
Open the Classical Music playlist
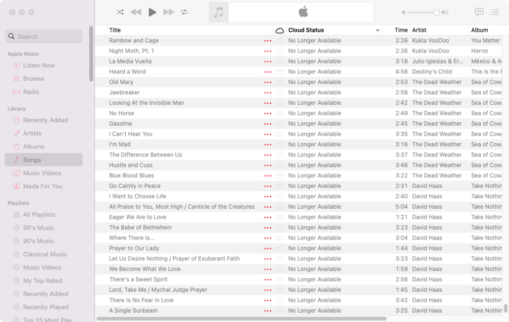pos(45,254)
